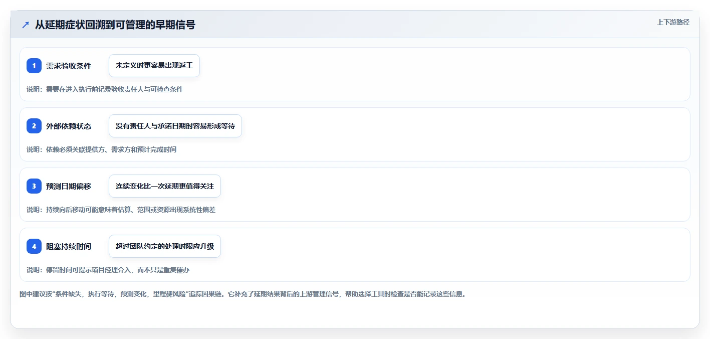Click the note about 估算、范围或资源出现系统性偏差
The width and height of the screenshot is (710, 339).
[x=121, y=210]
